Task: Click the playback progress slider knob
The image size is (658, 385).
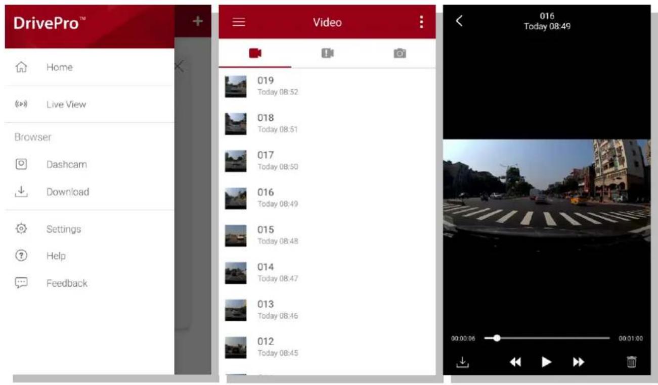Action: coord(497,338)
